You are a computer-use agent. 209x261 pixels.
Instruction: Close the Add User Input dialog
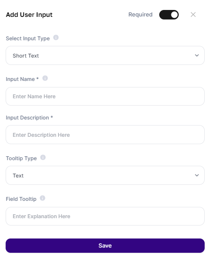pos(193,15)
